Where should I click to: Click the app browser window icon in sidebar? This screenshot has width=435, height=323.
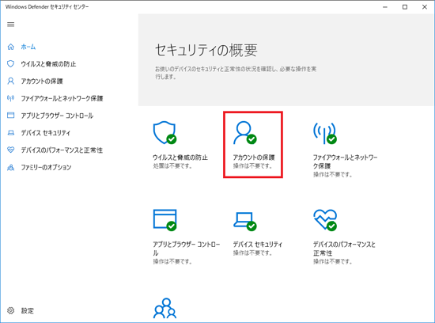[x=10, y=116]
